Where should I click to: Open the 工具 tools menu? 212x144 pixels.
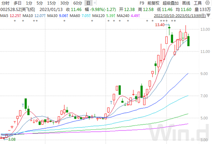[x=198, y=3]
